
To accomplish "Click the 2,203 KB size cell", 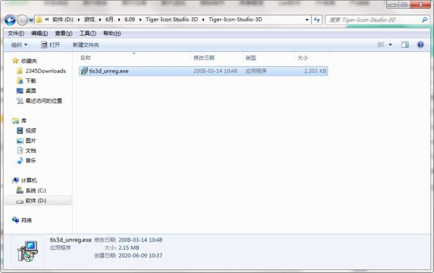I will [x=315, y=71].
